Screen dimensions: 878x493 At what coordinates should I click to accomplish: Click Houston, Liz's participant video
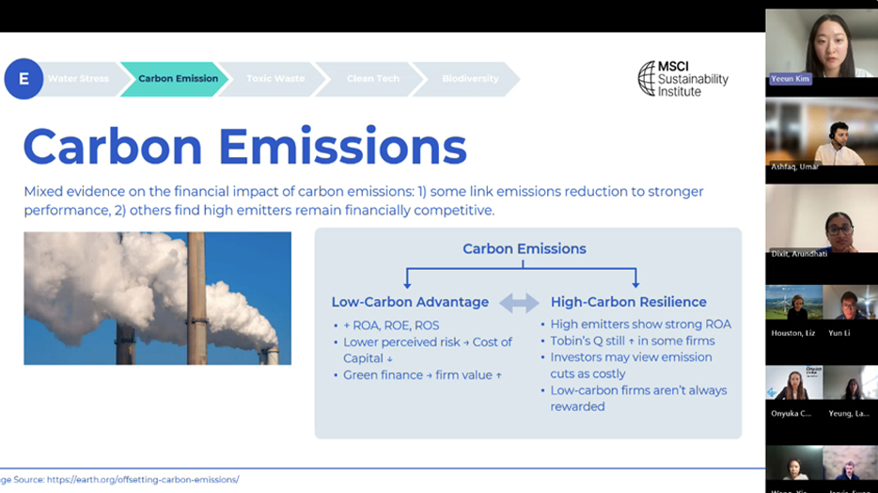click(x=793, y=308)
